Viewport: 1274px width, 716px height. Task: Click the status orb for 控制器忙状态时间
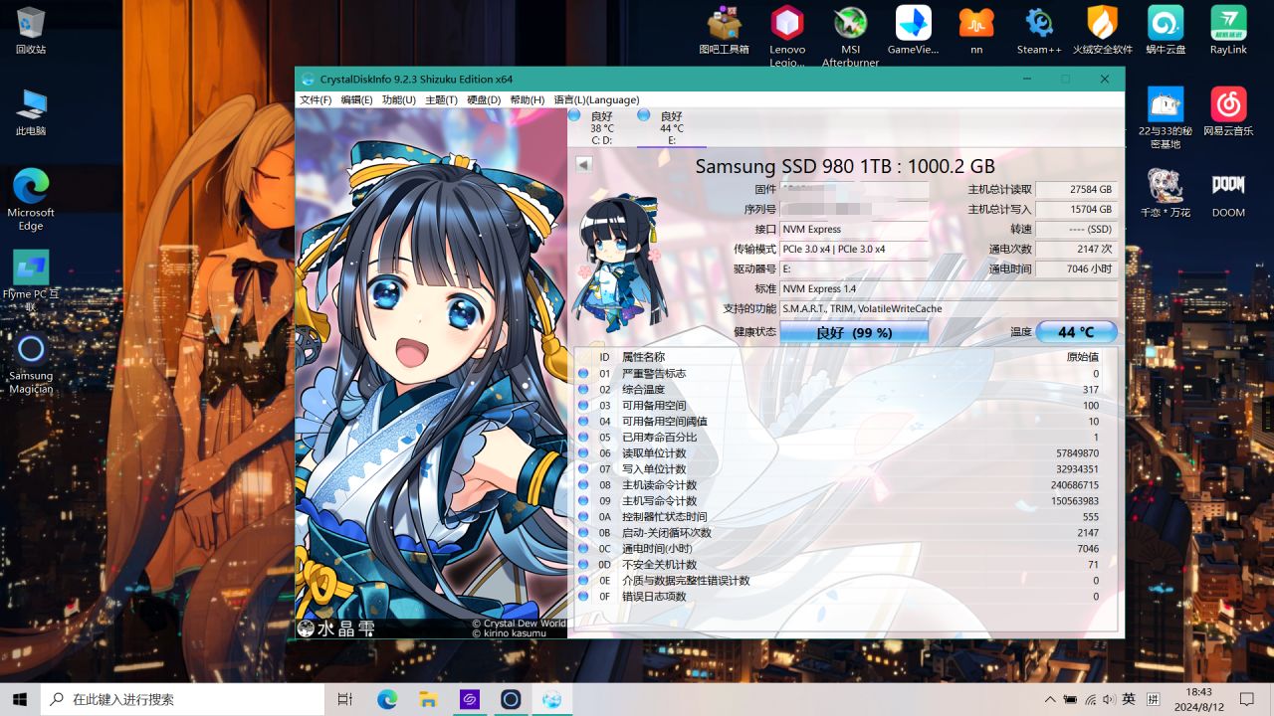pos(583,517)
